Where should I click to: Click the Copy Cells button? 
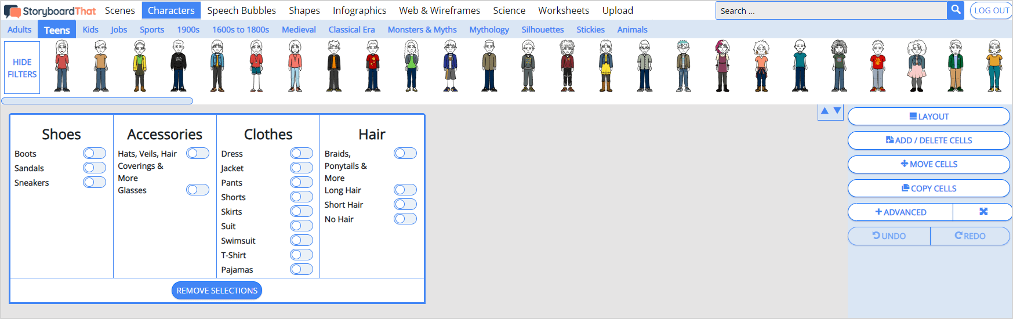(x=929, y=188)
